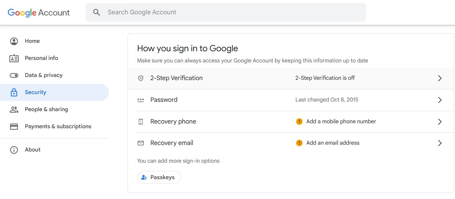Click Add an email address
This screenshot has height=199, width=455.
pos(333,143)
